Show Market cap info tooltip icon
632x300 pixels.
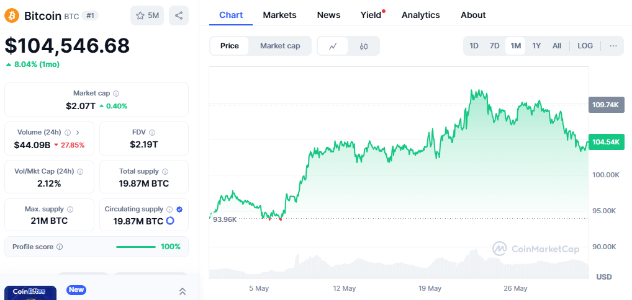(x=116, y=94)
